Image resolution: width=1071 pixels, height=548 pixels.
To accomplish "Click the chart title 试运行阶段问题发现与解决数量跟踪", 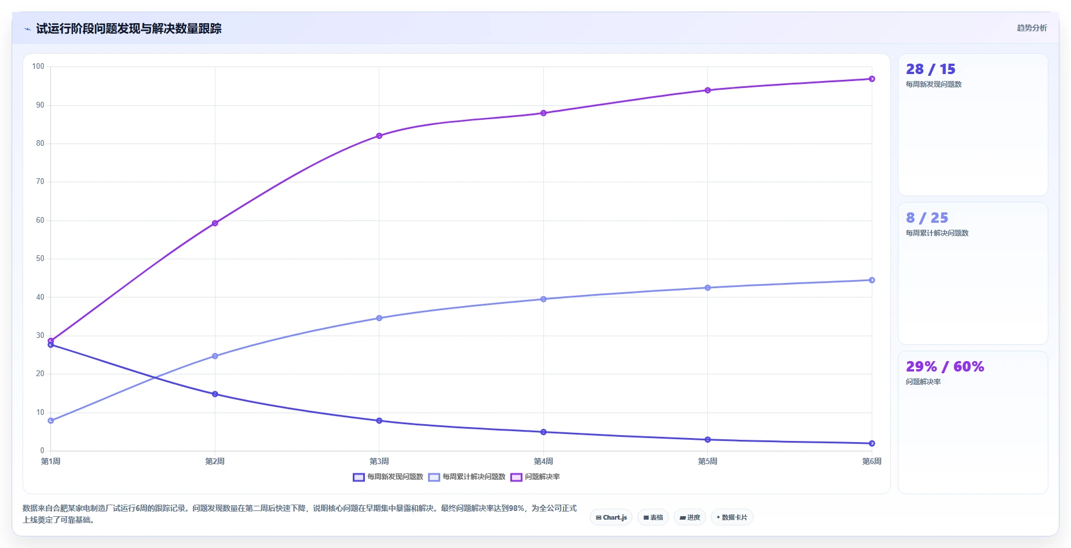I will point(129,28).
